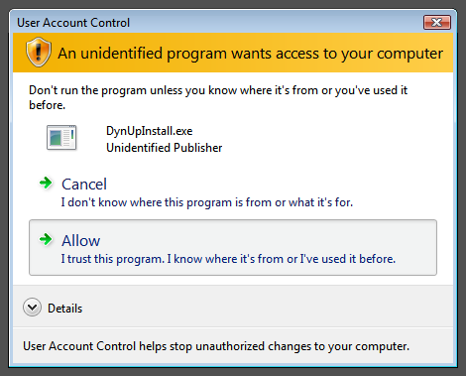Click the green arrow beside Cancel
Screen dimensions: 466x376
pyautogui.click(x=46, y=183)
